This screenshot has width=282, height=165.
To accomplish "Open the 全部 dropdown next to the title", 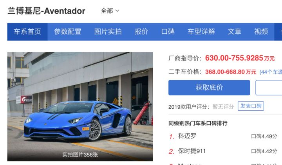I will pos(110,11).
